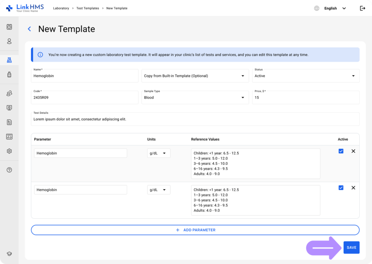This screenshot has height=264, width=372.
Task: Go to Laboratory breadcrumb
Action: [x=61, y=8]
